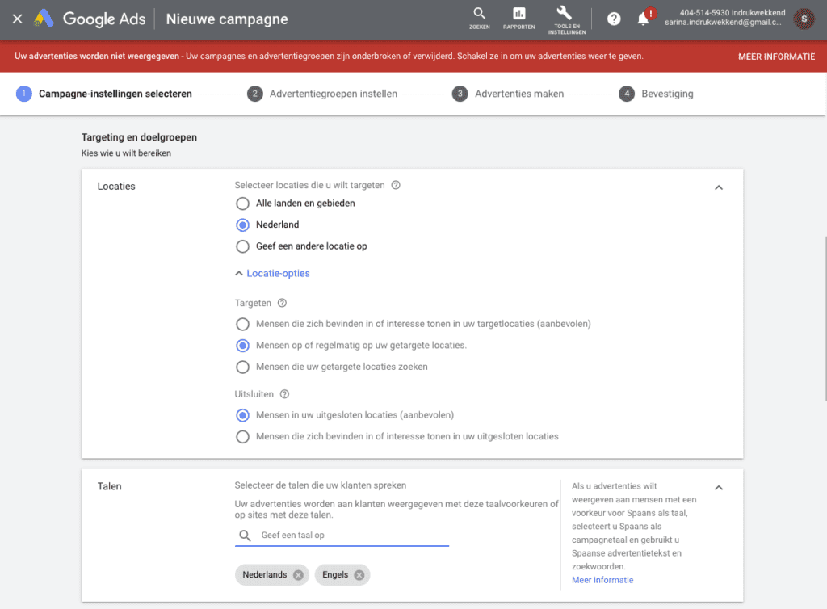Image resolution: width=827 pixels, height=609 pixels.
Task: Remove the Engels language chip
Action: 359,575
